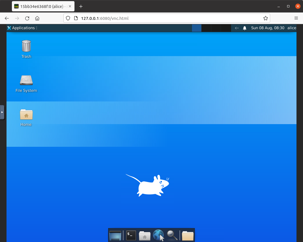Select the File System drive icon
The width and height of the screenshot is (303, 242).
[x=26, y=80]
